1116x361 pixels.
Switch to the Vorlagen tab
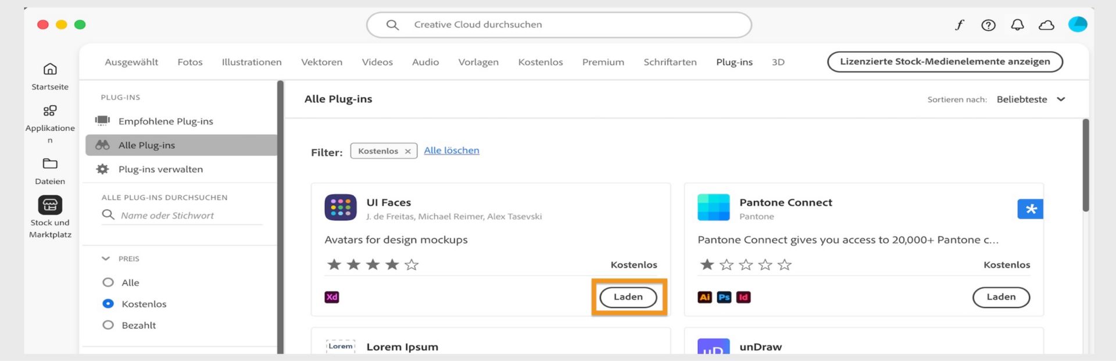pos(478,62)
